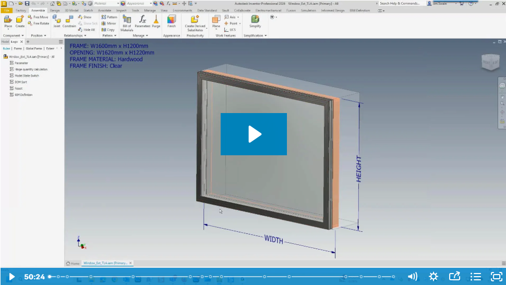Screen dimensions: 506x285
Task: Mute the video volume
Action: (412, 277)
